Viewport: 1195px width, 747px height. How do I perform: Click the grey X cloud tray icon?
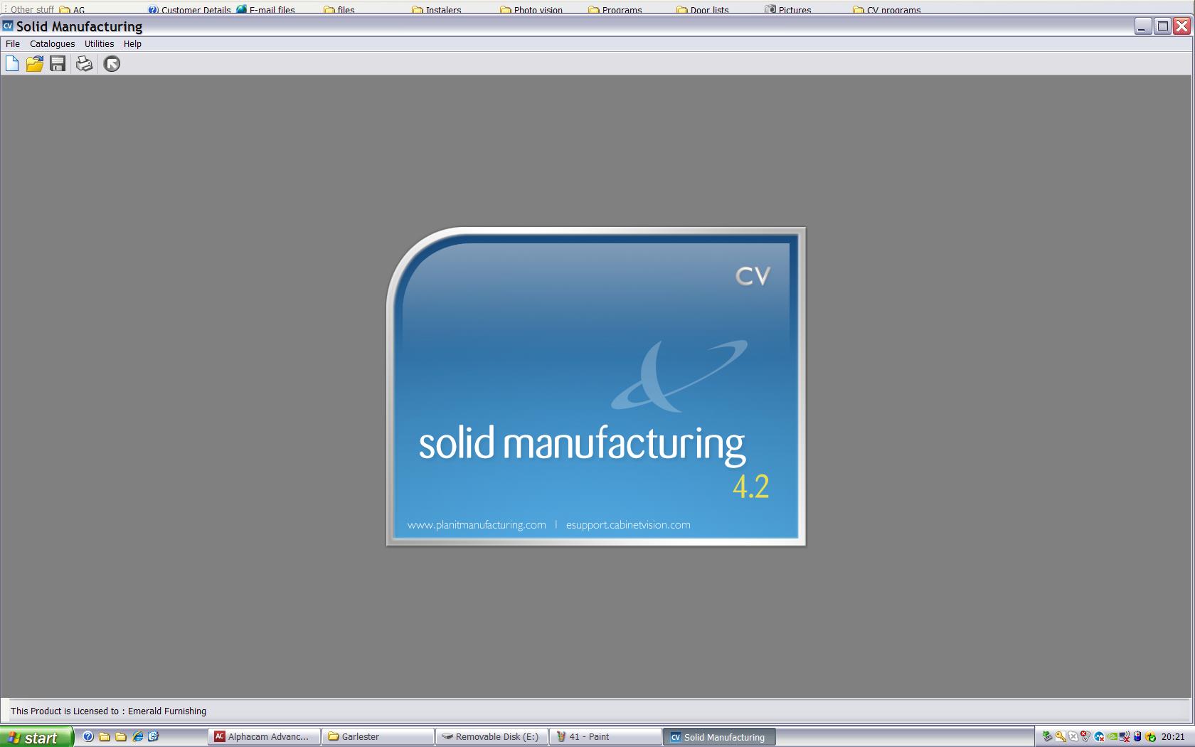[1073, 736]
